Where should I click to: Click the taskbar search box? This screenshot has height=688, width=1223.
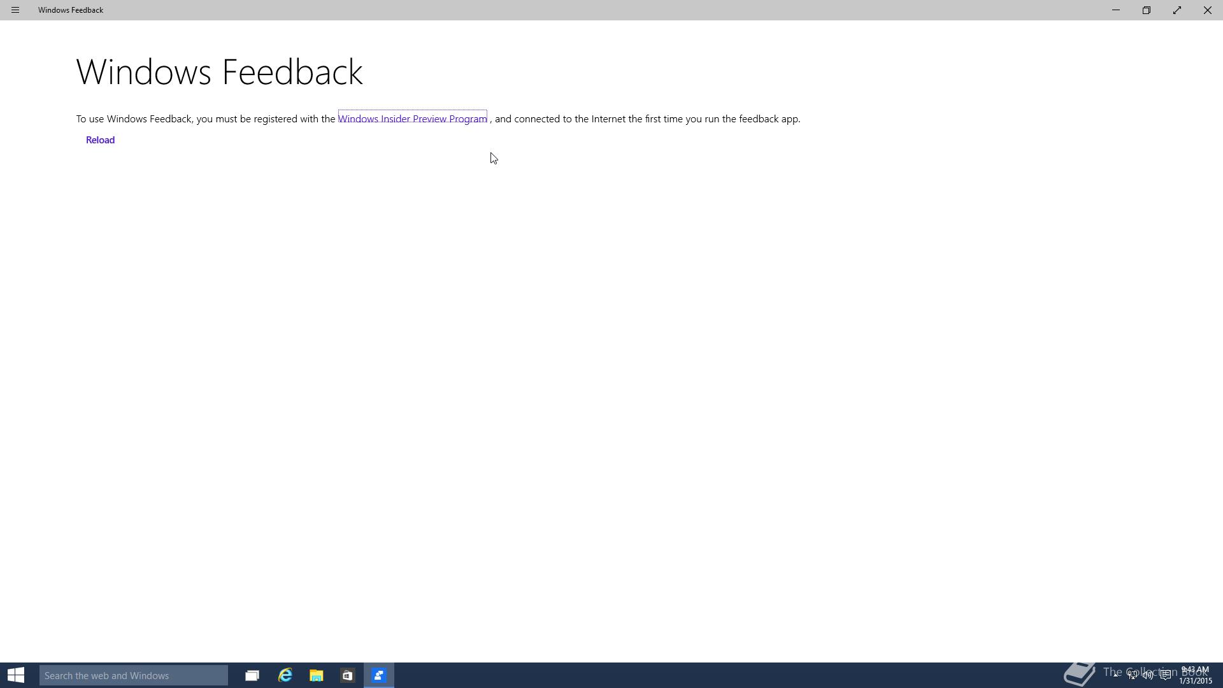[134, 675]
